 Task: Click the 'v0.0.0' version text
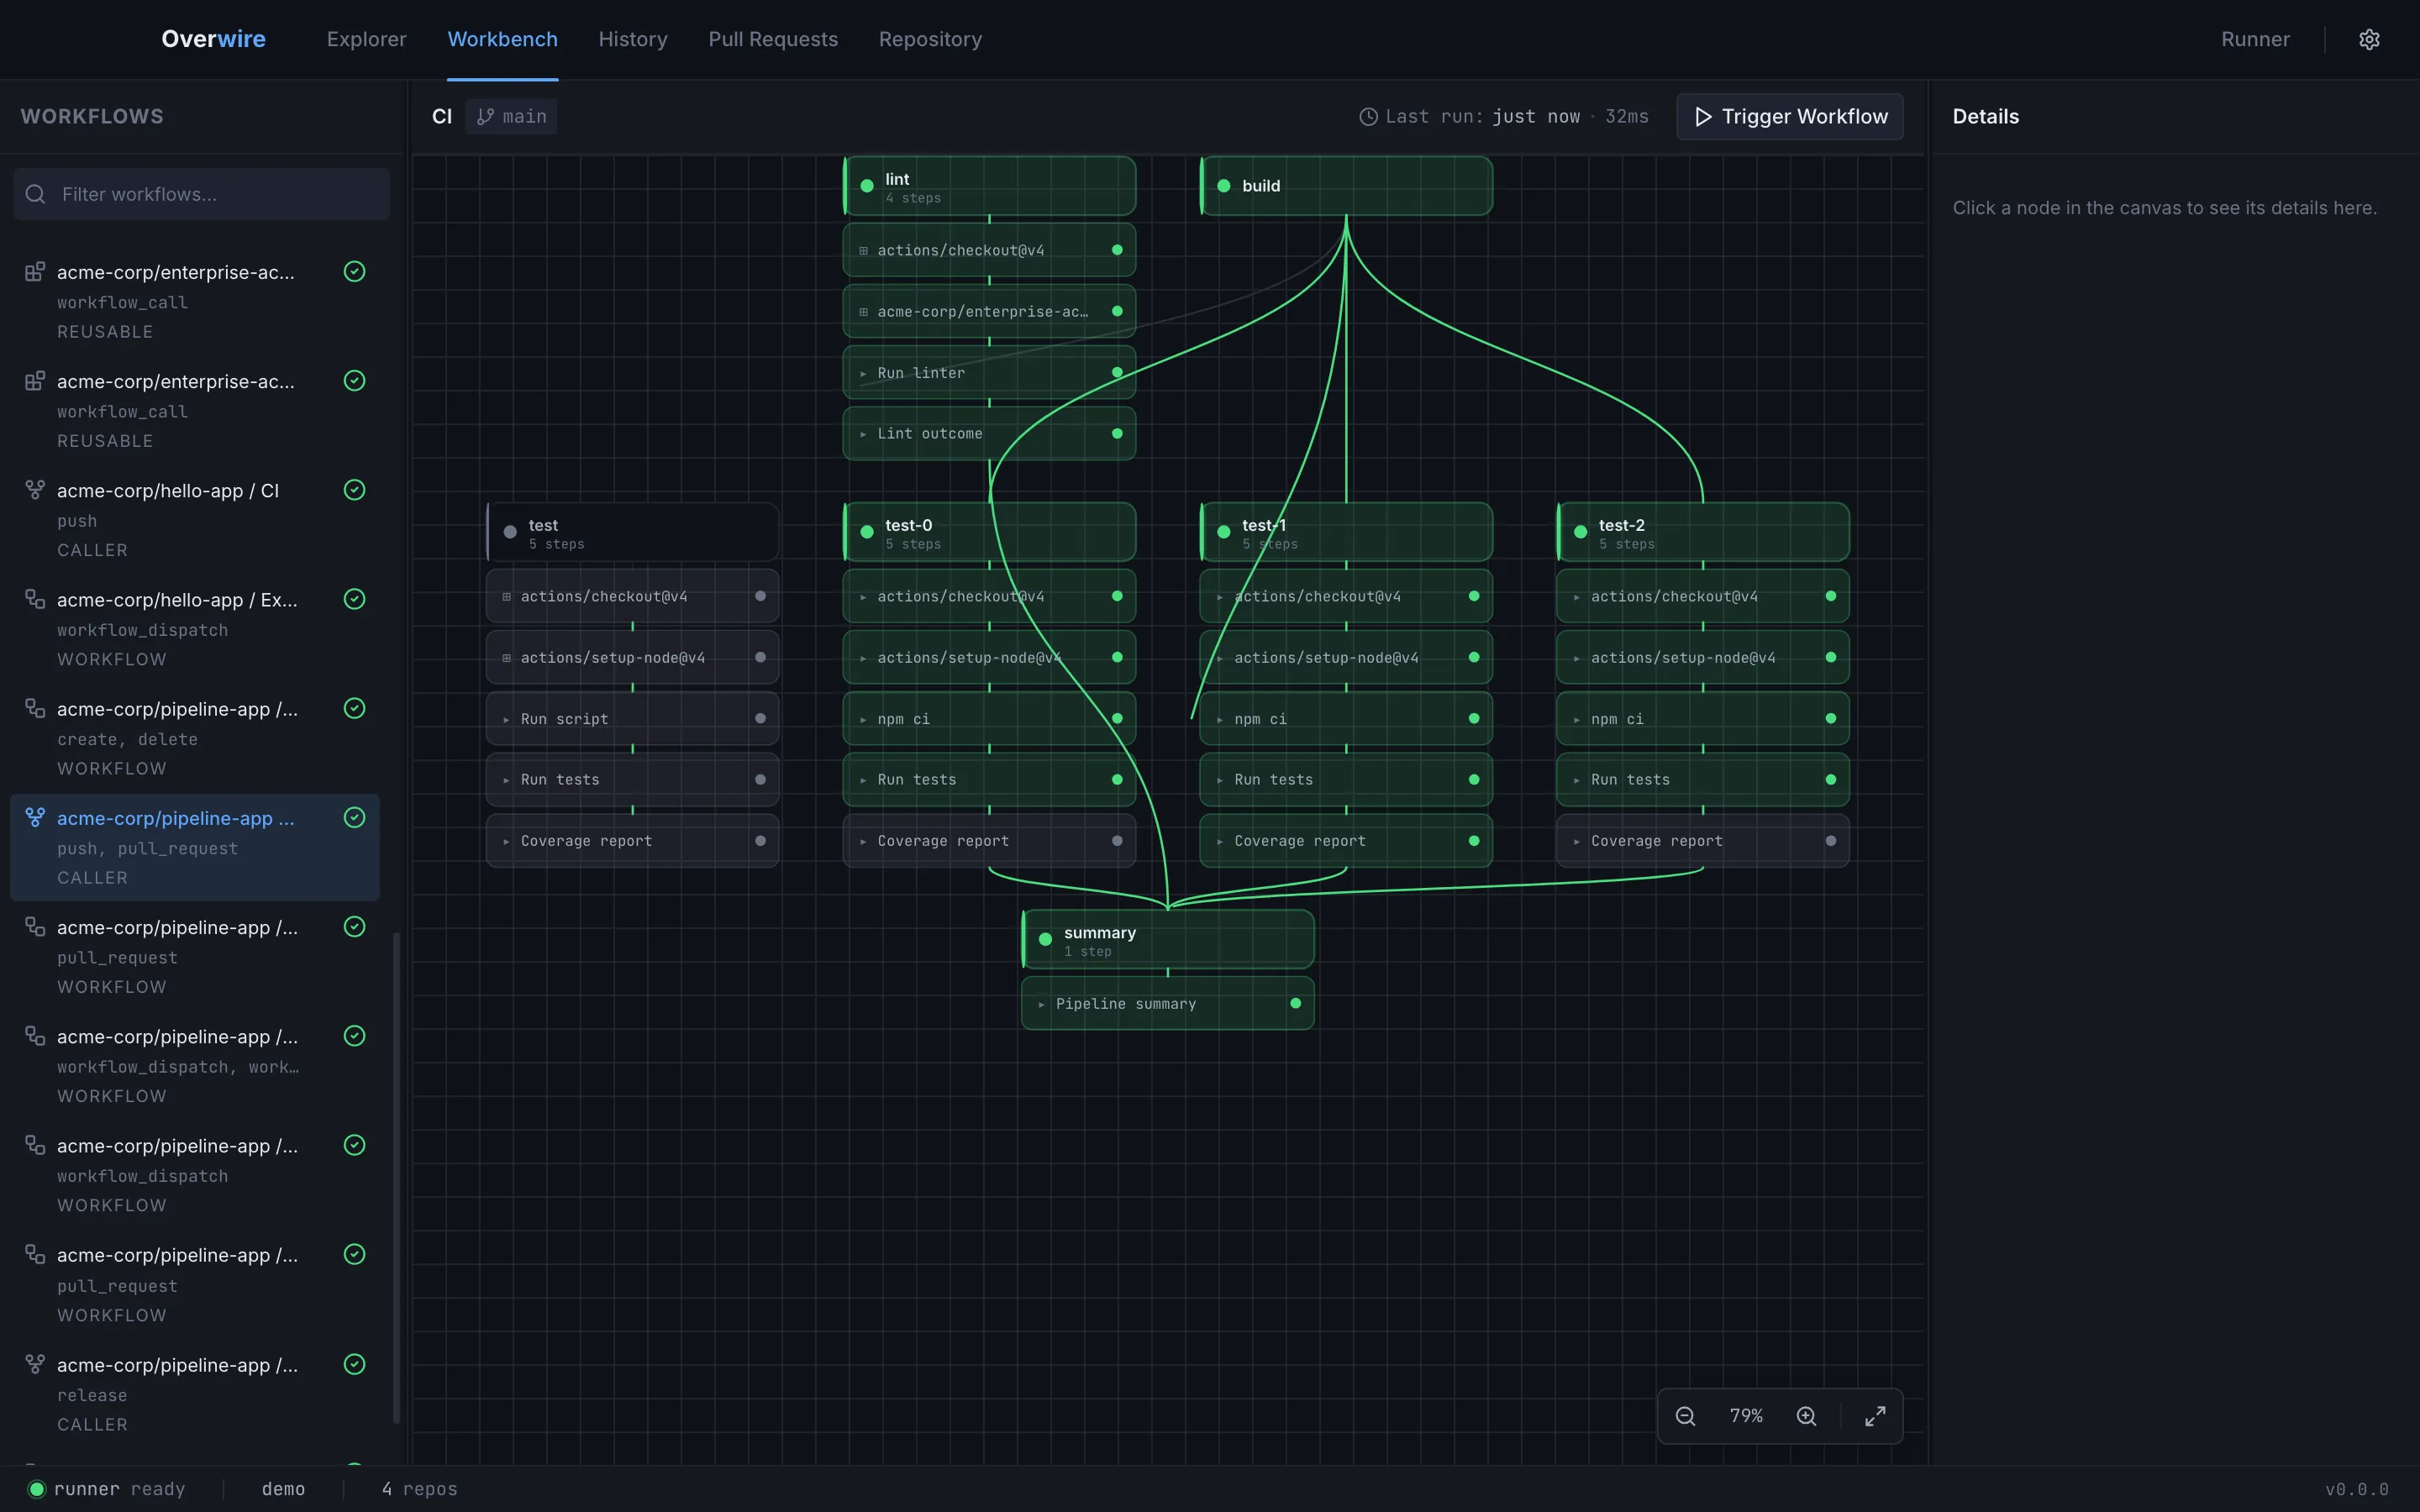[x=2357, y=1489]
